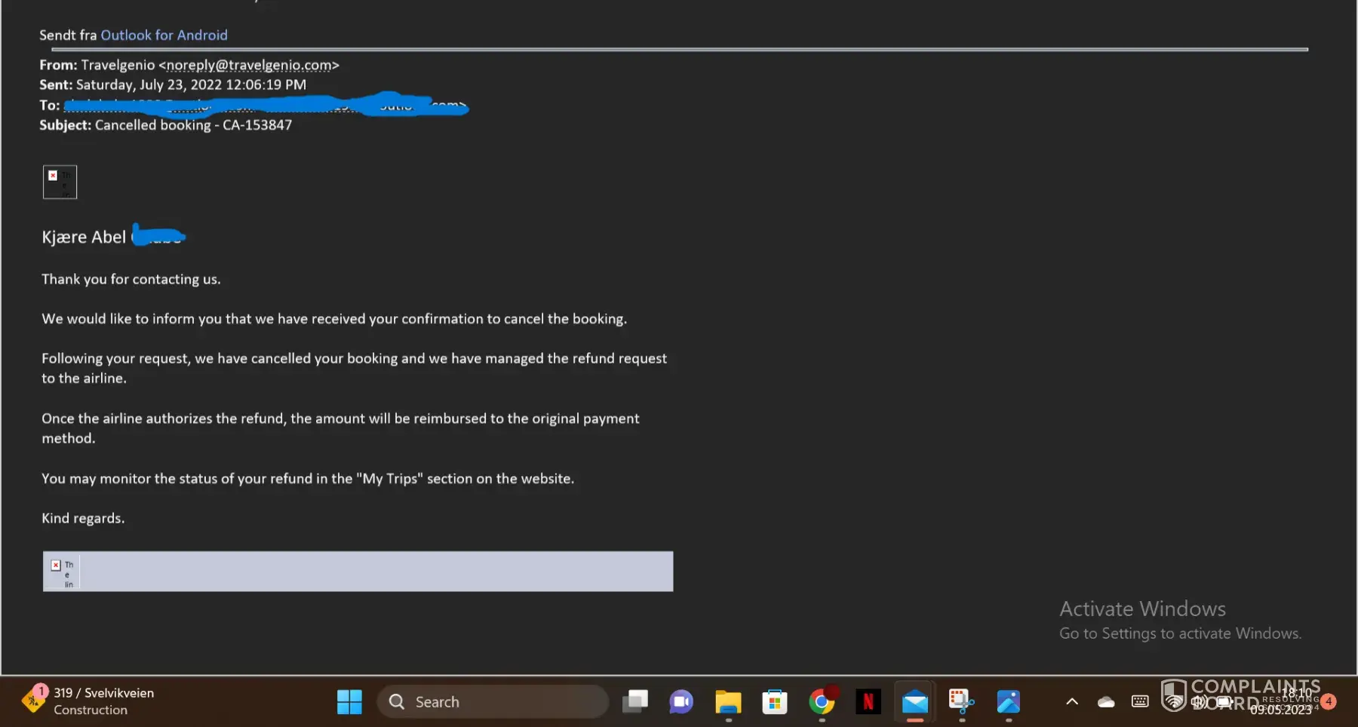Click the "received your confirmation to cancel" sentence
This screenshot has height=727, width=1358.
pos(334,319)
